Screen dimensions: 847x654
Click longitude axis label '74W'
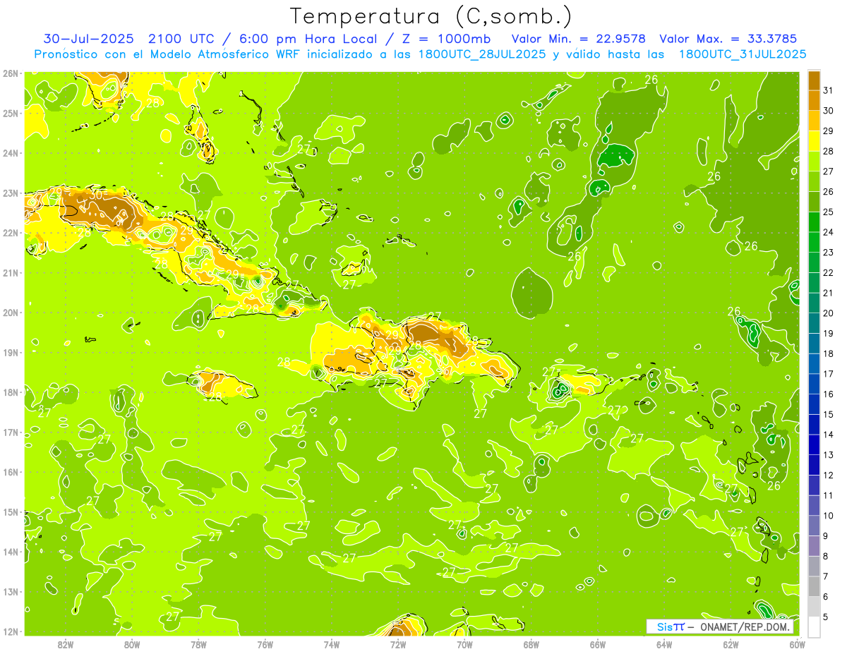331,645
